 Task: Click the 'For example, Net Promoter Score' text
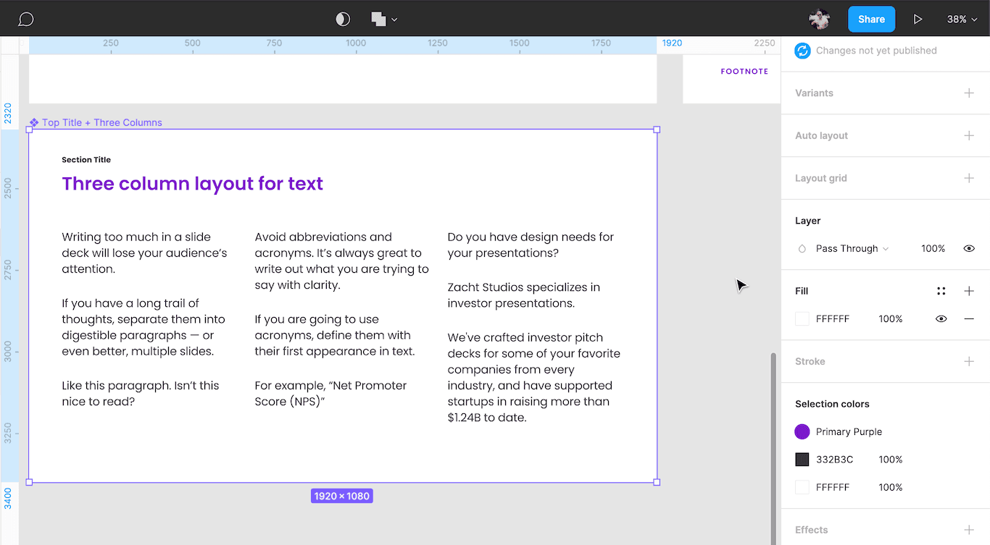click(x=330, y=394)
